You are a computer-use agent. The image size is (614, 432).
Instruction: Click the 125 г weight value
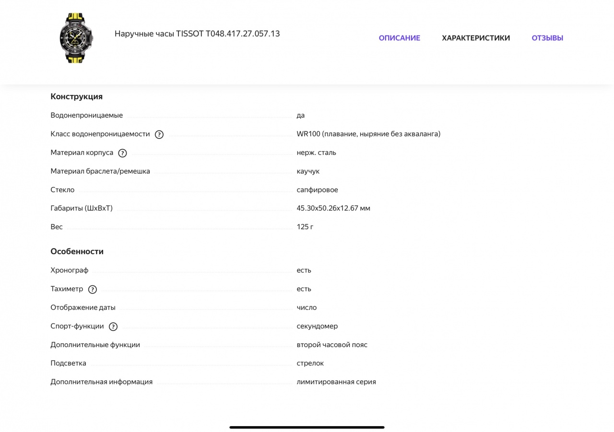[305, 227]
